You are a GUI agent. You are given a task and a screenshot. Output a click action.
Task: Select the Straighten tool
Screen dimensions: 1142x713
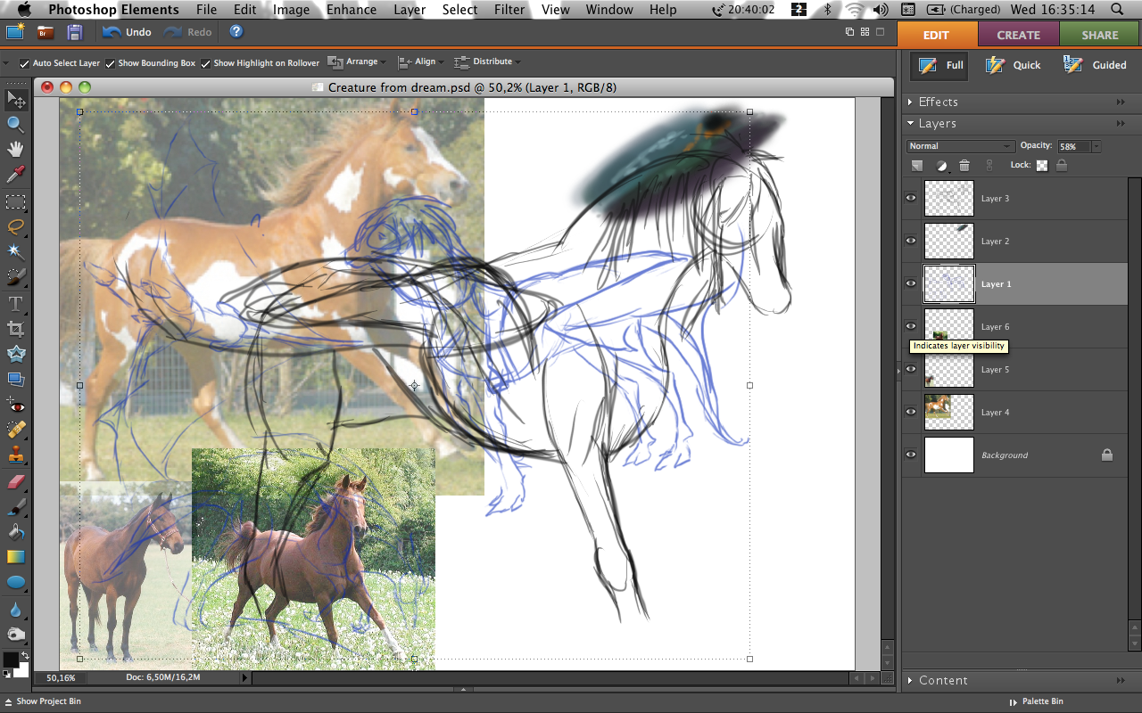click(x=15, y=379)
